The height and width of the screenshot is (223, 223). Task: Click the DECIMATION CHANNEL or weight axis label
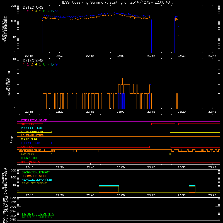point(4,181)
